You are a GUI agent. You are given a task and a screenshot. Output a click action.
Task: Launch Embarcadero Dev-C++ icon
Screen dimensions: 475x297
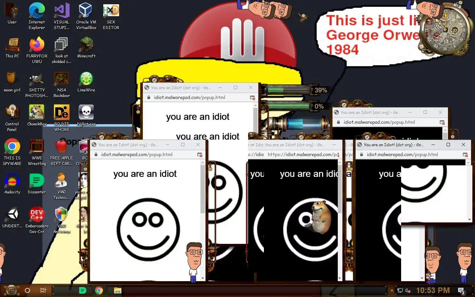coord(37,220)
